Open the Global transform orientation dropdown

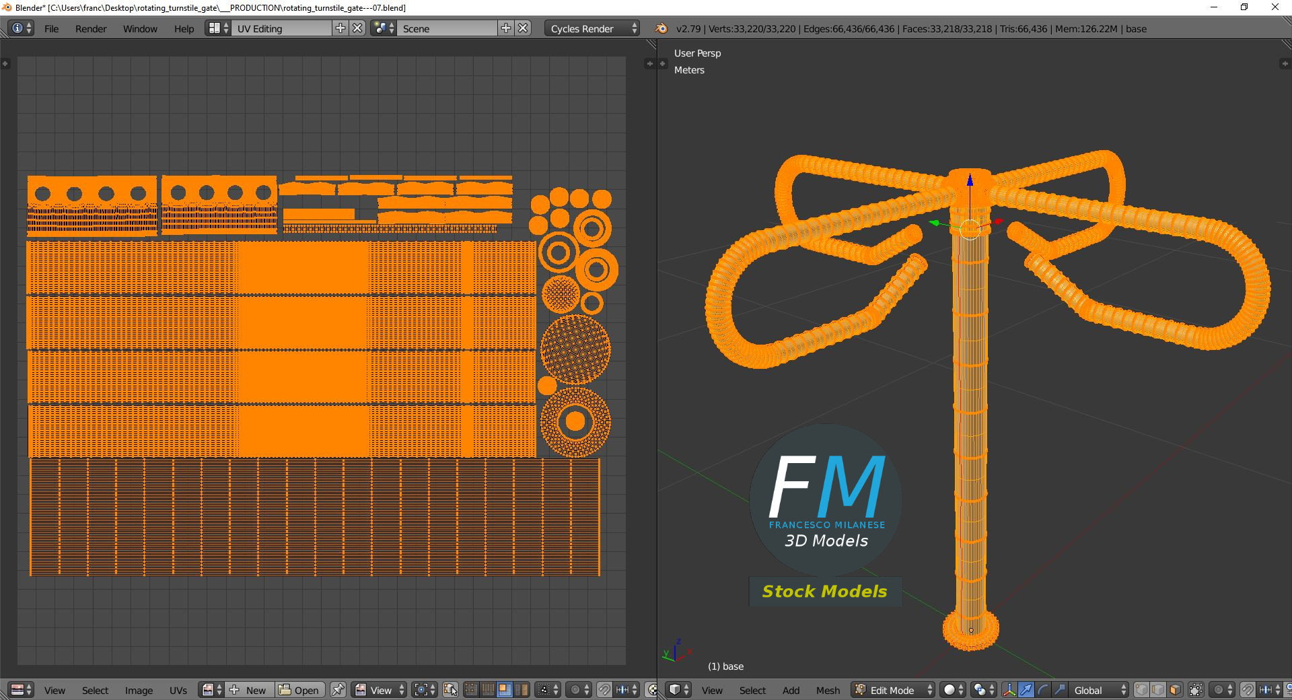coord(1099,690)
